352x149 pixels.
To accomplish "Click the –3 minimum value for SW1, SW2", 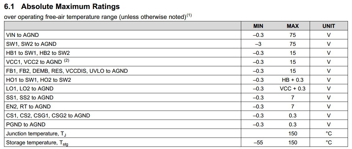I will tap(258, 44).
